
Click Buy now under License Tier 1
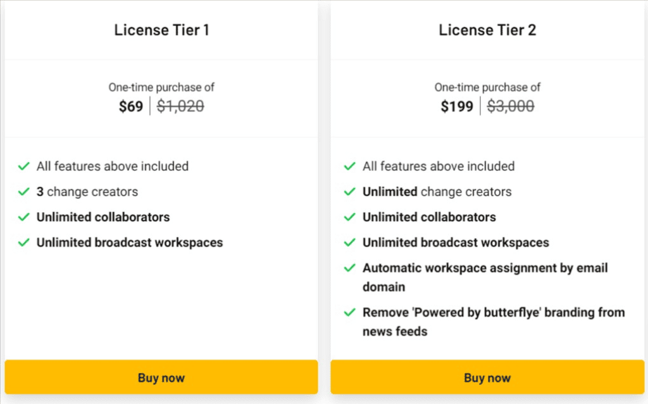coord(161,378)
